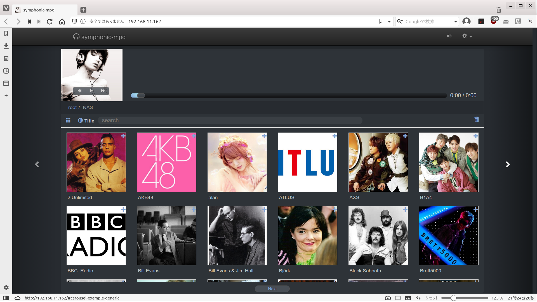Viewport: 537px width, 302px height.
Task: Click the Next button at the bottom
Action: [x=272, y=289]
